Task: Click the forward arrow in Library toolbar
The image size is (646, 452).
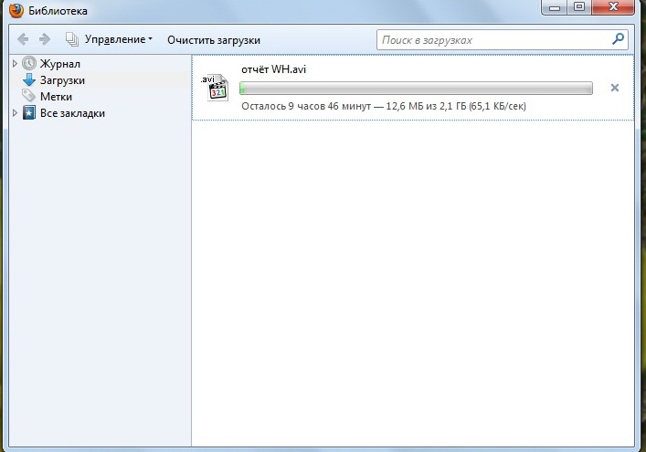Action: pyautogui.click(x=45, y=39)
